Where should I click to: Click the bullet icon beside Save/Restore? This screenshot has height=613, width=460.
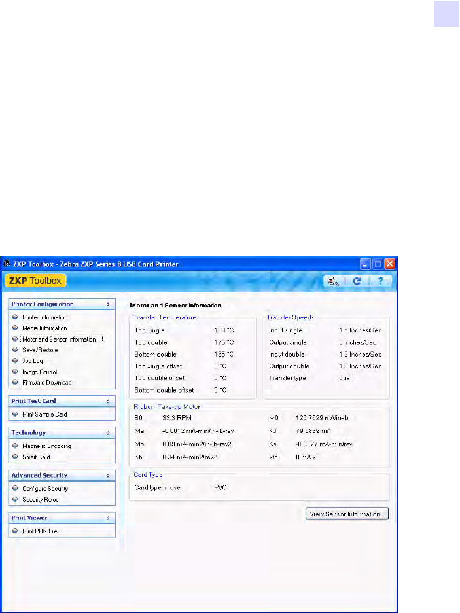click(15, 349)
